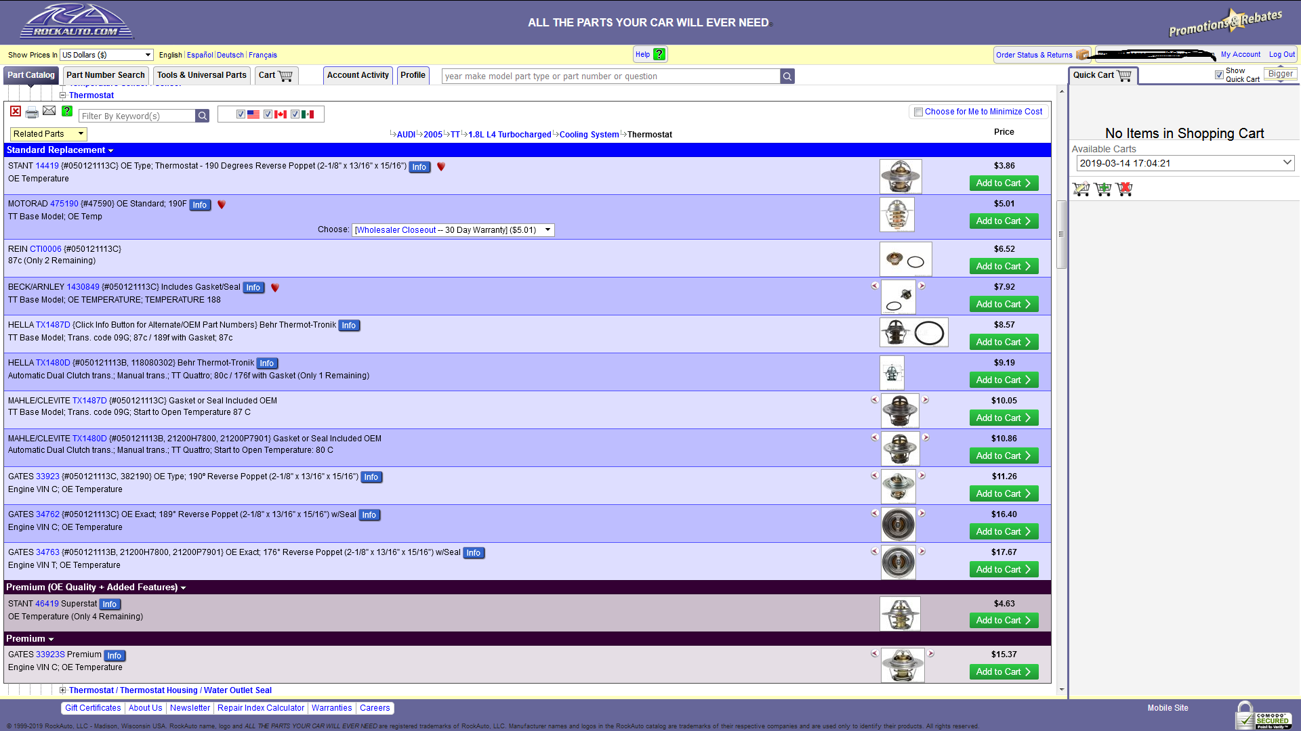Click the Bigger quick cart button
The height and width of the screenshot is (731, 1301).
(x=1280, y=74)
